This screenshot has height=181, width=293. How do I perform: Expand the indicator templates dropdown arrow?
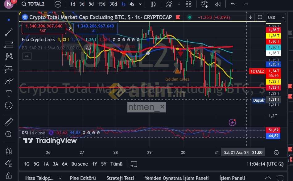pyautogui.click(x=179, y=4)
